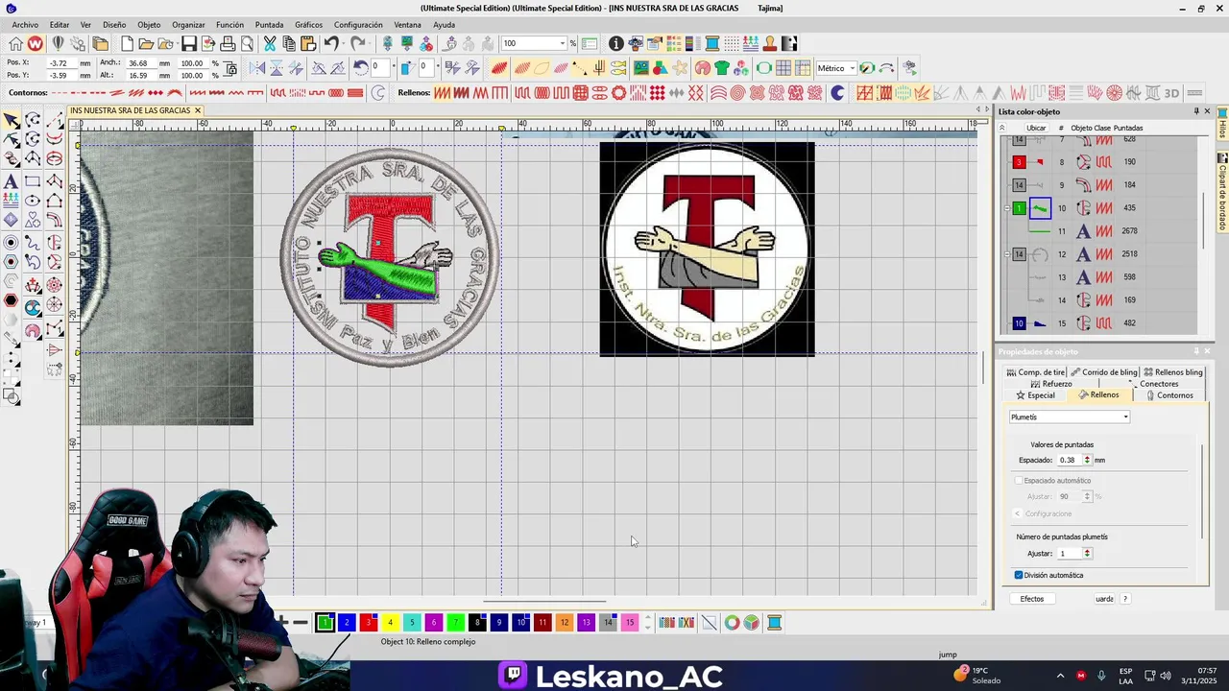
Task: Copy selection with Copy icon
Action: [289, 43]
